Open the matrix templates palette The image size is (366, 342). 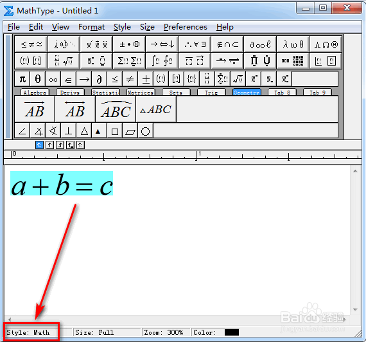(x=293, y=61)
